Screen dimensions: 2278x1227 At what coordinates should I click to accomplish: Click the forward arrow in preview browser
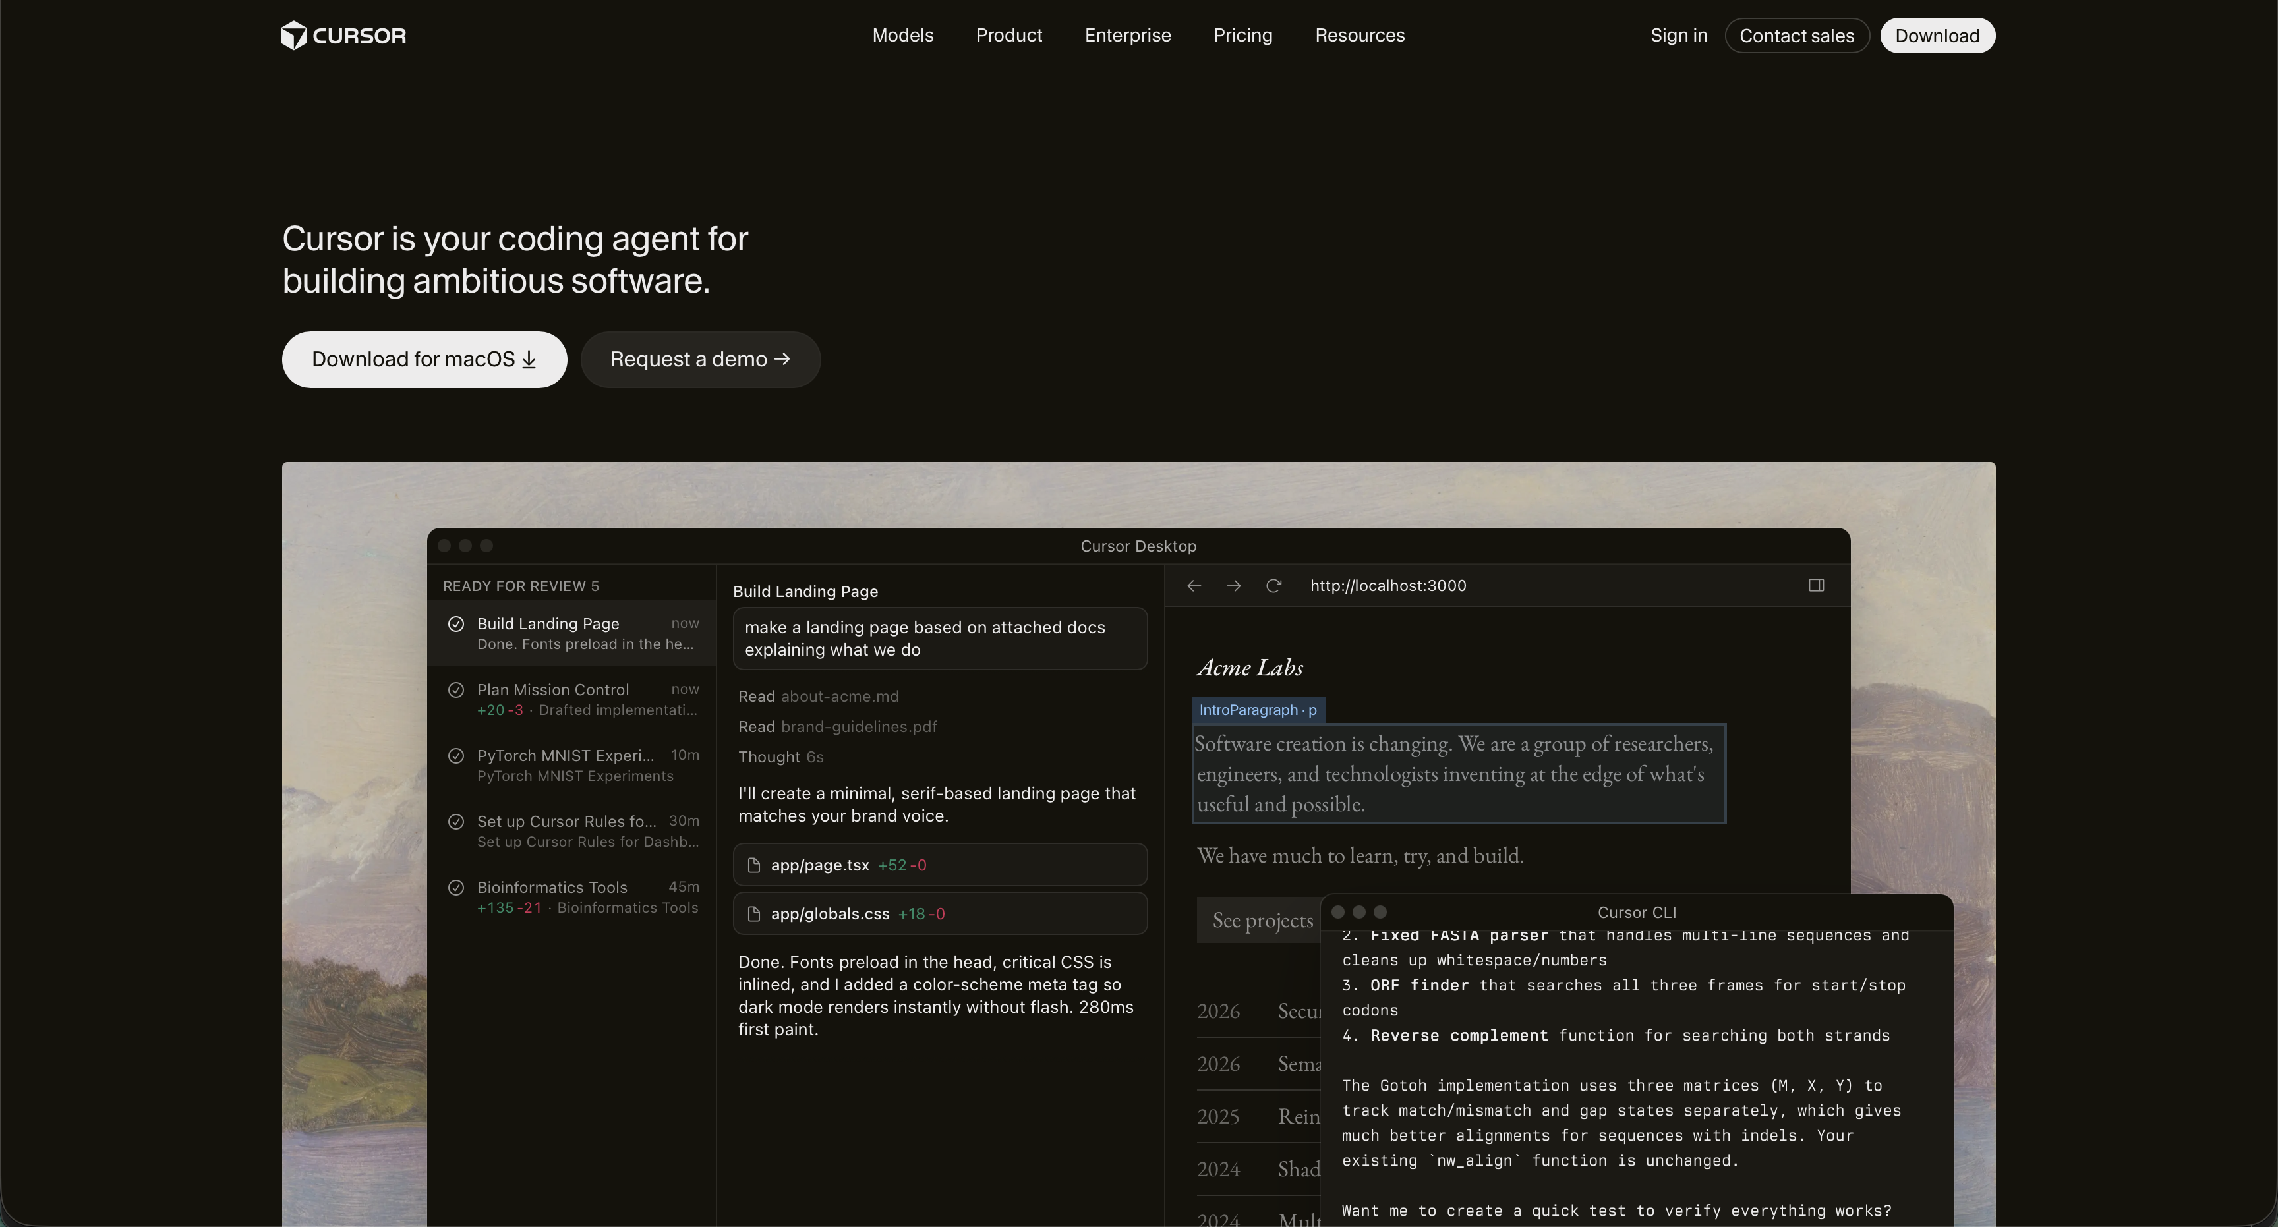pos(1234,585)
